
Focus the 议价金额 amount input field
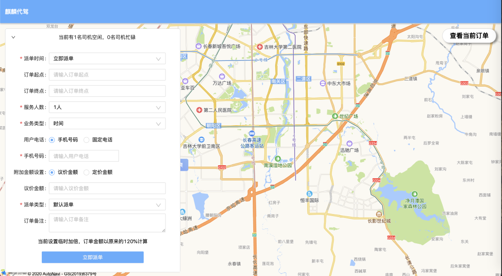click(107, 188)
